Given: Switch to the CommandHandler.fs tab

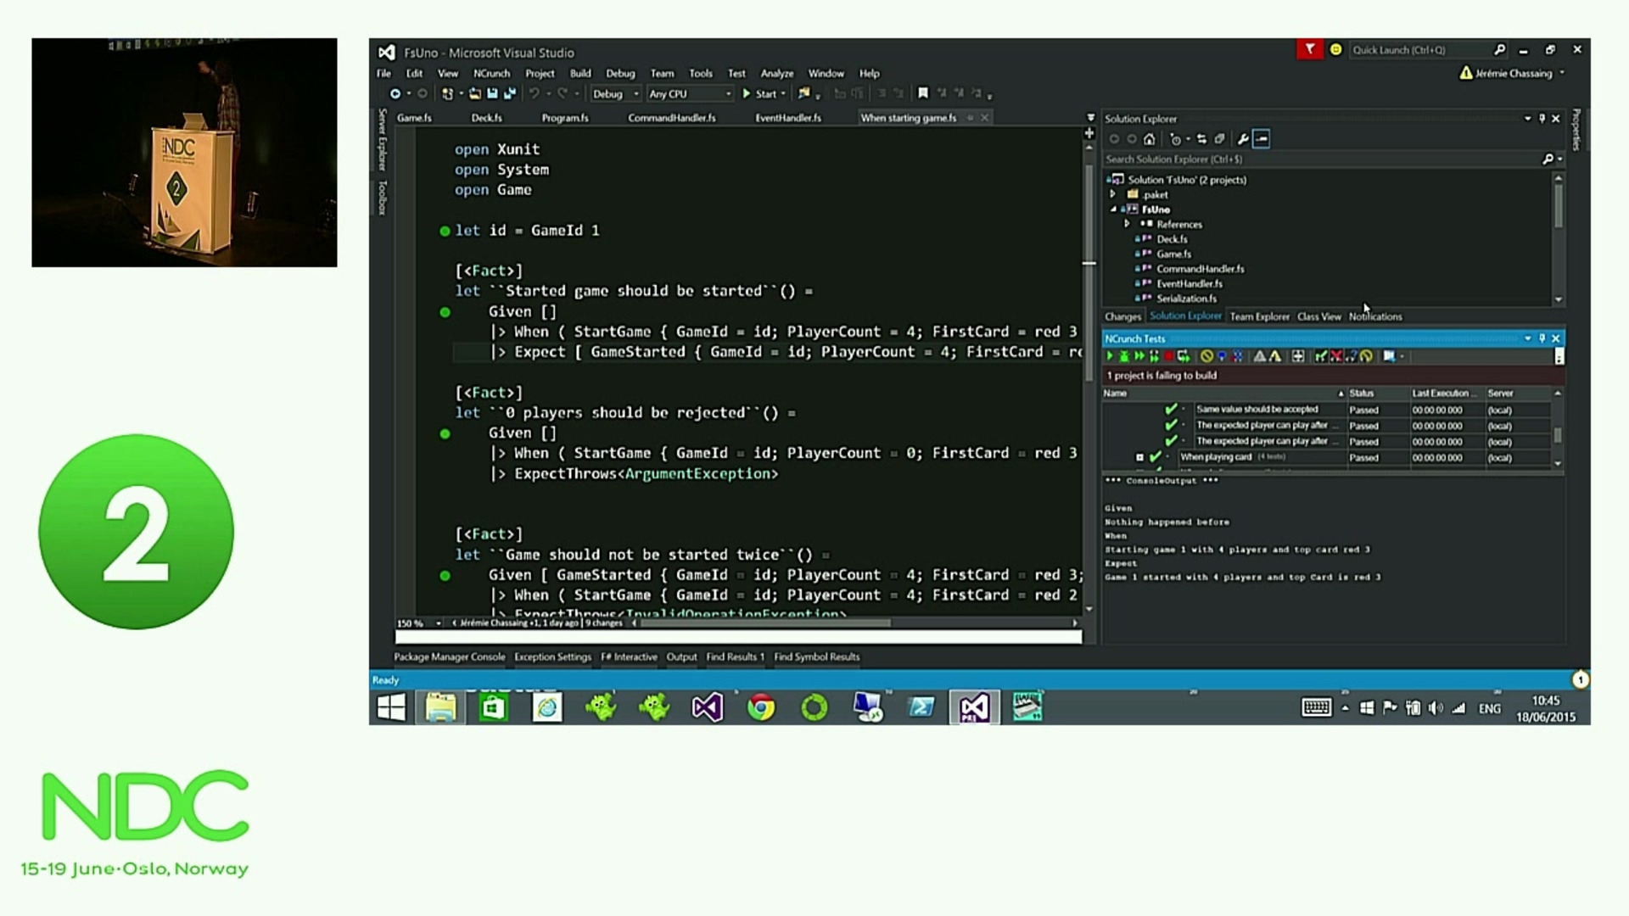Looking at the screenshot, I should coord(671,118).
